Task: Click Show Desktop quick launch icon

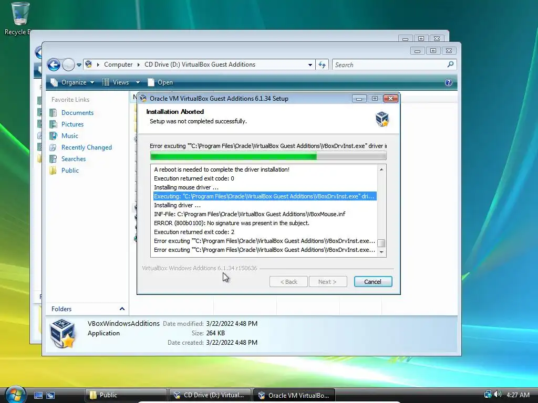Action: click(x=38, y=395)
